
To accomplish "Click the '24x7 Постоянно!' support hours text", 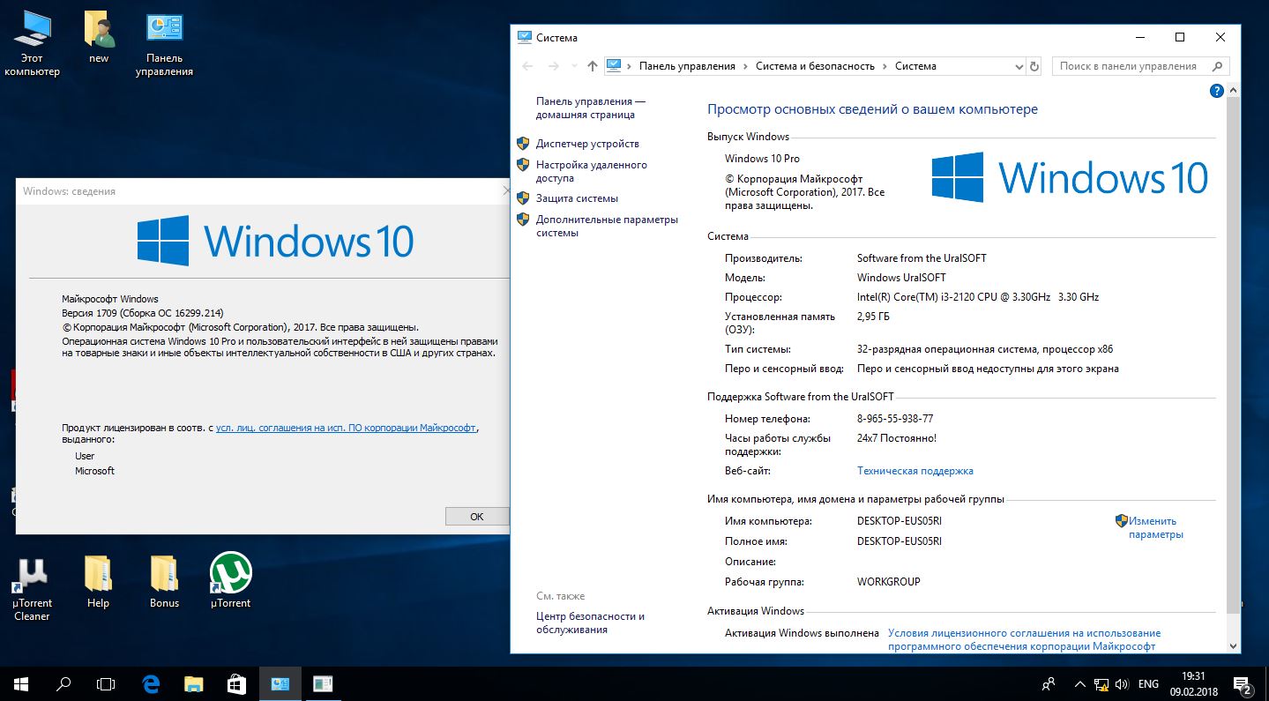I will (897, 438).
